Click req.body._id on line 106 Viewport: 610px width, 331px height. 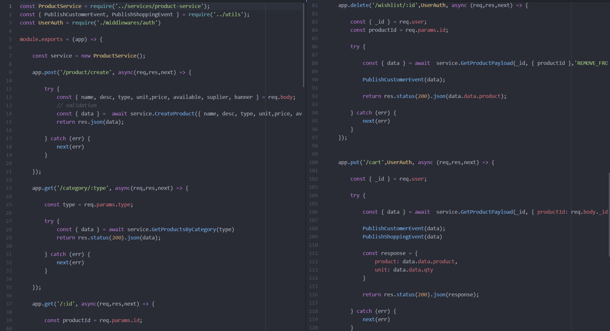pos(589,212)
